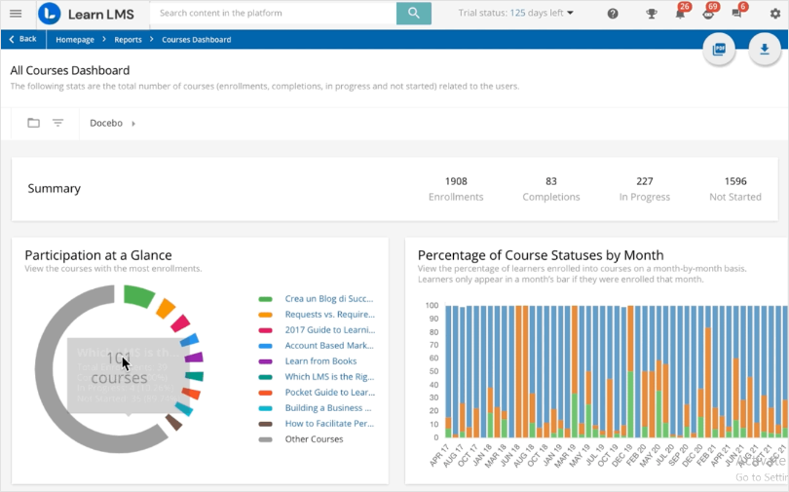The width and height of the screenshot is (789, 492).
Task: Open the Learn from Books course
Action: tap(320, 361)
